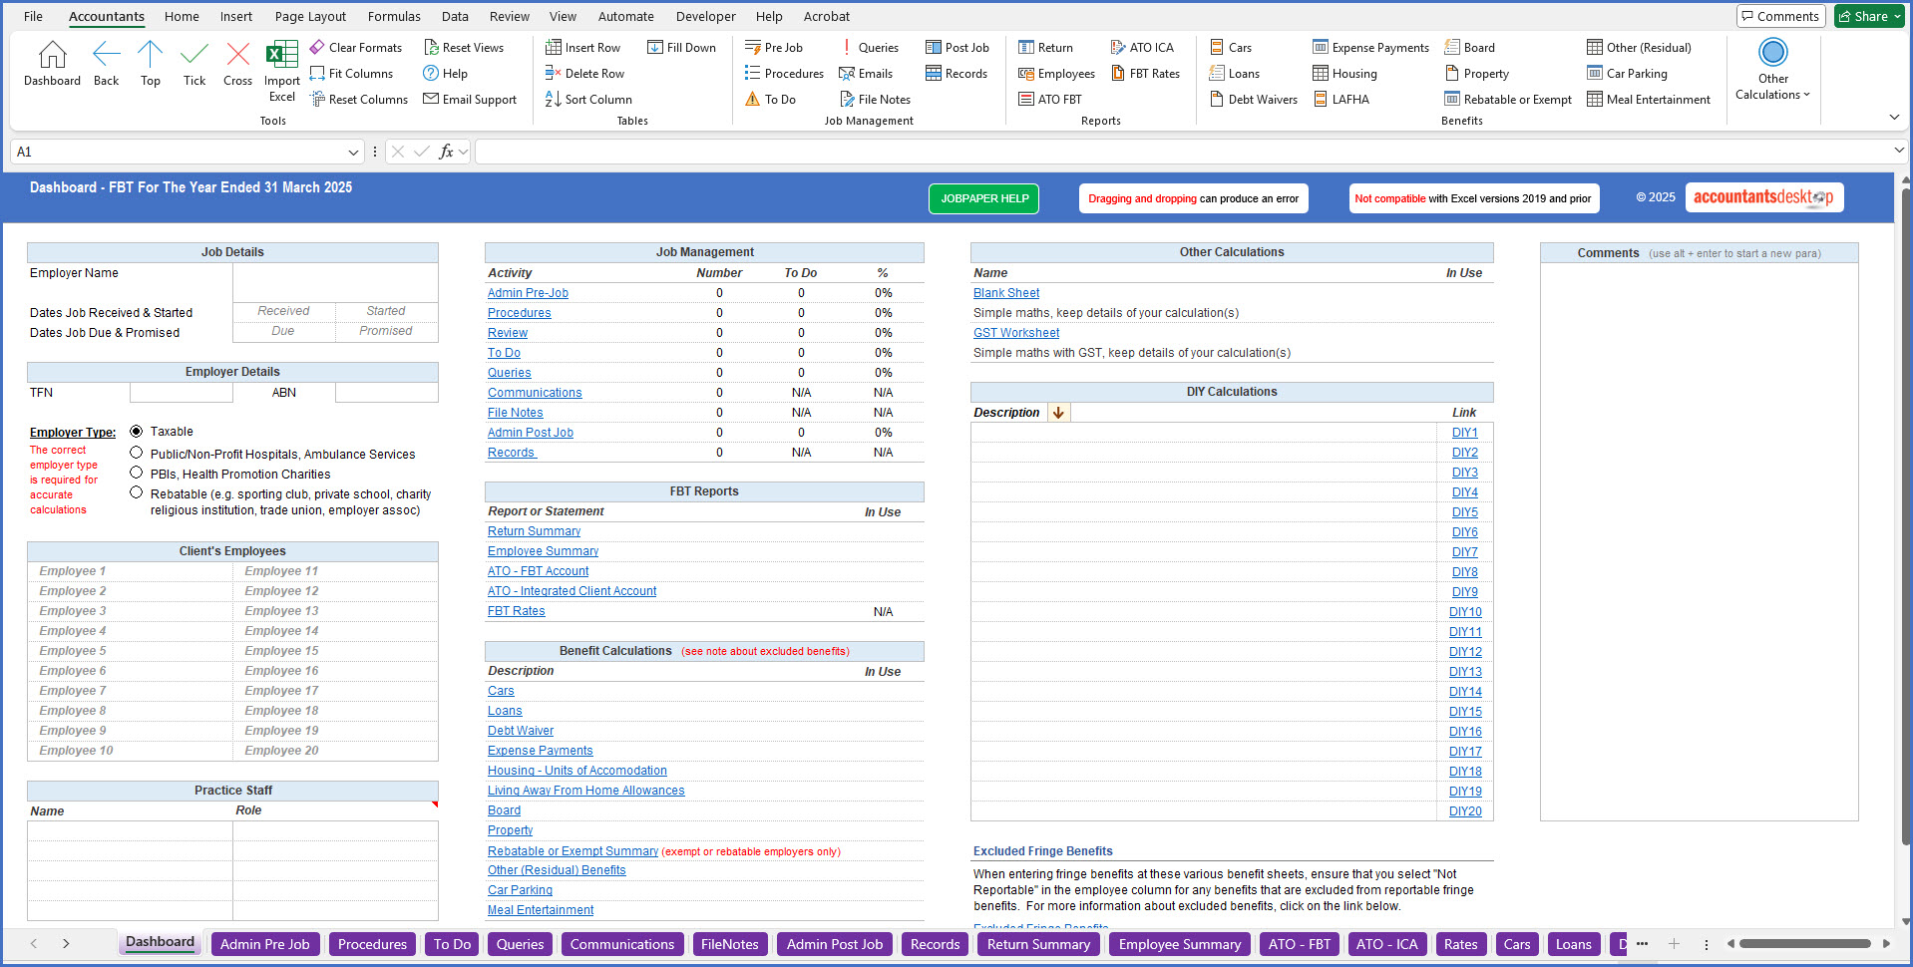Choose PBIs, Health Promotion Charities option
Screen dimensions: 1913x967
[x=136, y=474]
